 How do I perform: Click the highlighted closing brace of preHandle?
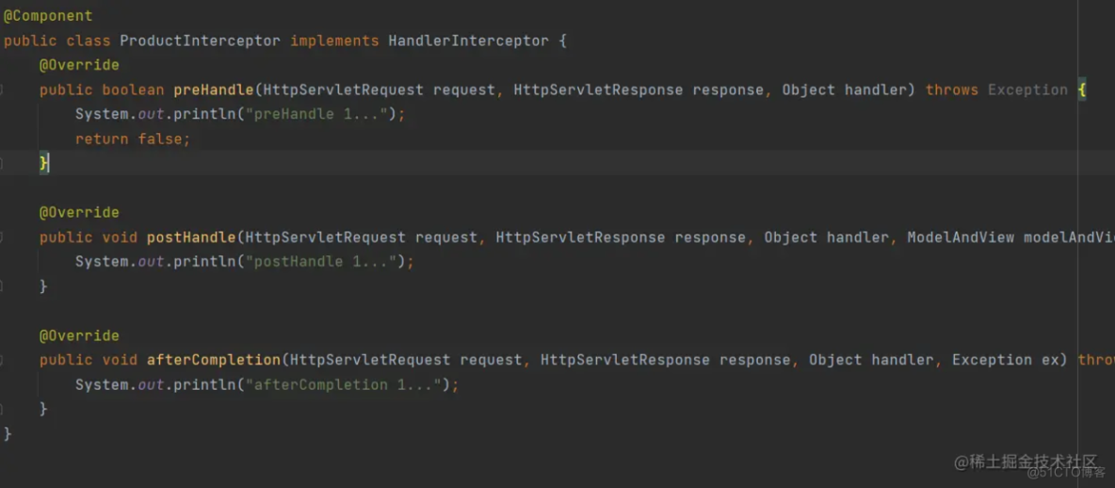pyautogui.click(x=43, y=163)
